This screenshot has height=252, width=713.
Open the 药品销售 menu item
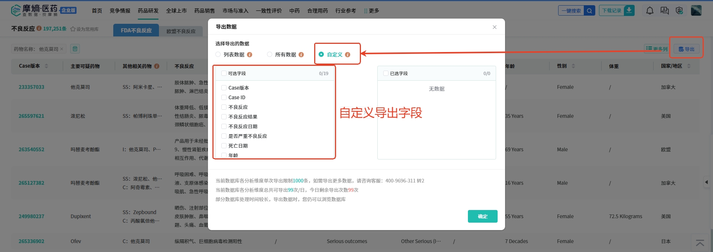(205, 11)
